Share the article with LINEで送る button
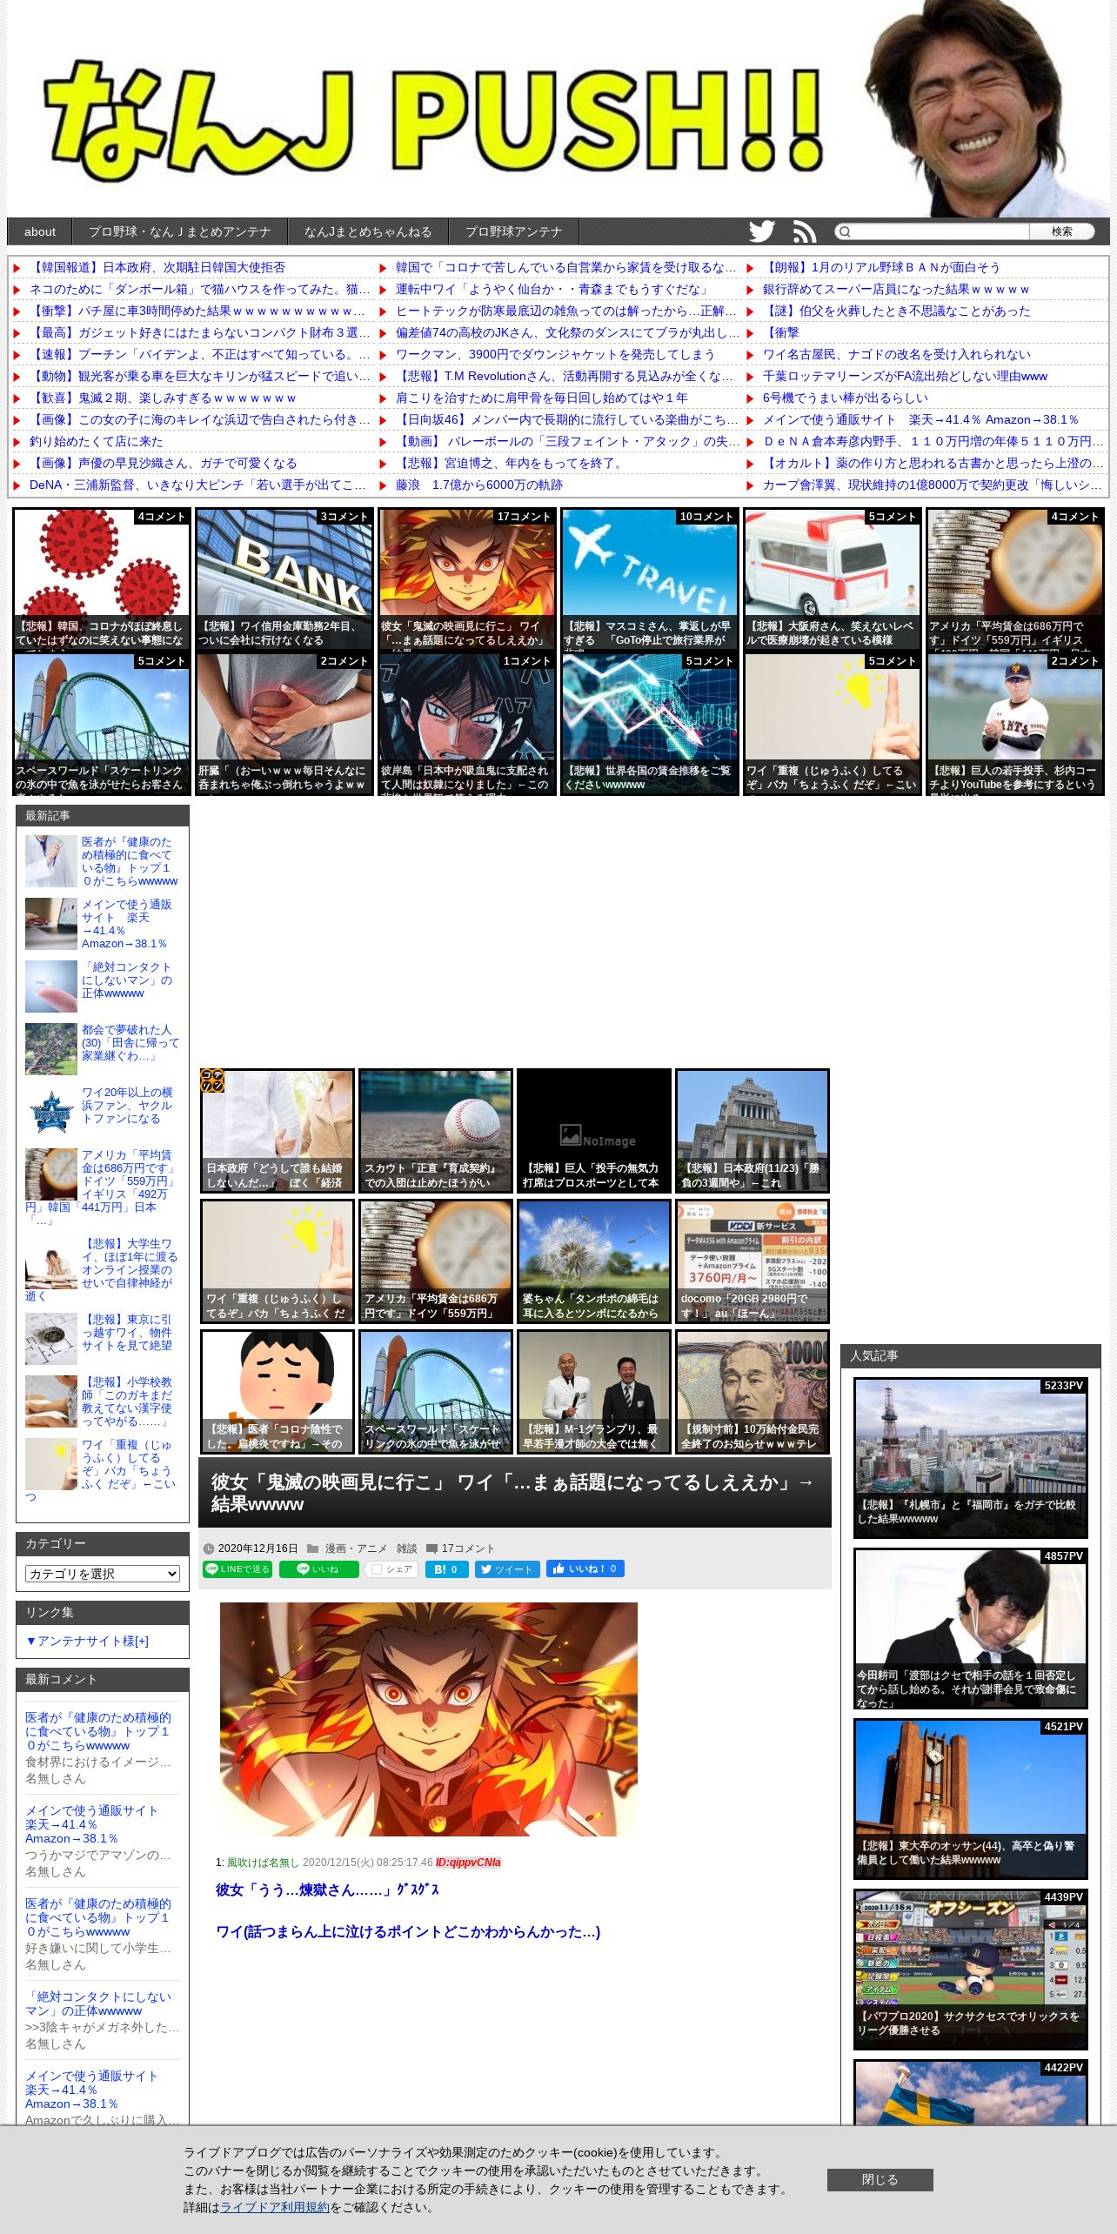This screenshot has width=1117, height=2234. [237, 1568]
